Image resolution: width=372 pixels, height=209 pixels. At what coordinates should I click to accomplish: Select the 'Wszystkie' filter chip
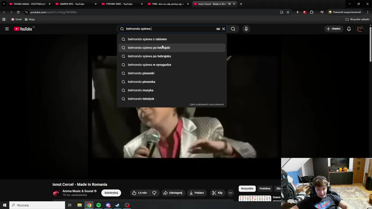pyautogui.click(x=247, y=189)
